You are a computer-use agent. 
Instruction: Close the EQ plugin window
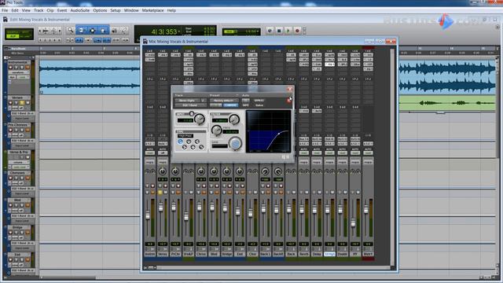(x=289, y=89)
